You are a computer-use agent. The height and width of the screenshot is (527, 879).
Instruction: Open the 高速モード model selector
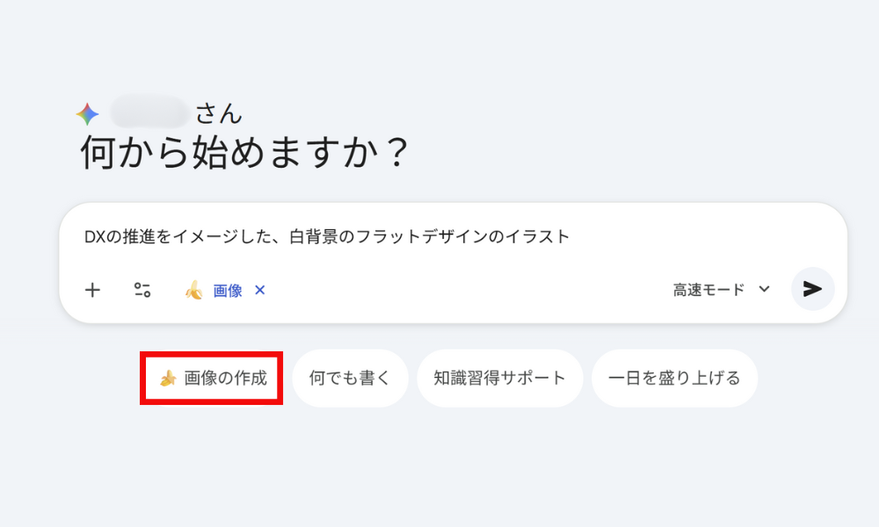pyautogui.click(x=708, y=290)
